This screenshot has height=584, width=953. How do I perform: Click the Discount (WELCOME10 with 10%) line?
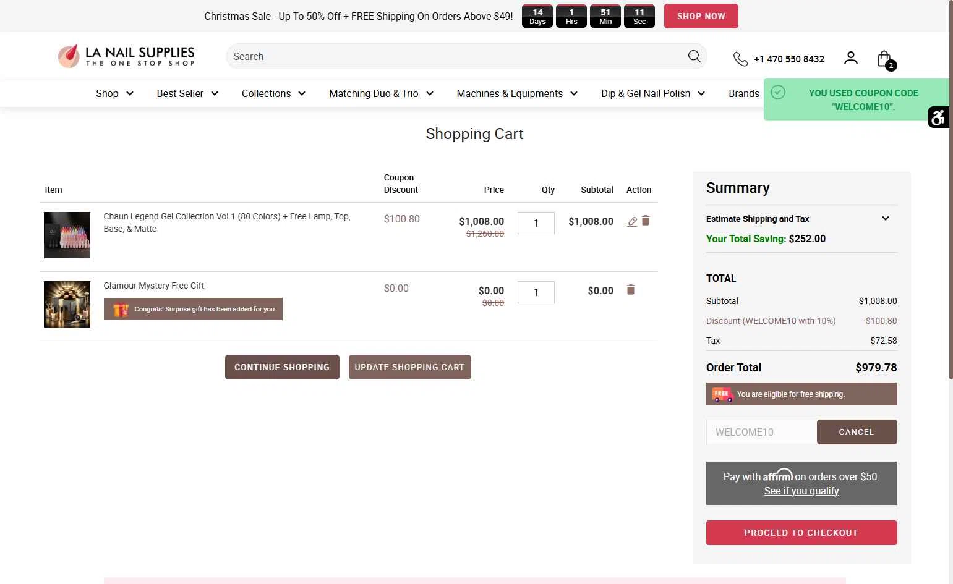801,321
